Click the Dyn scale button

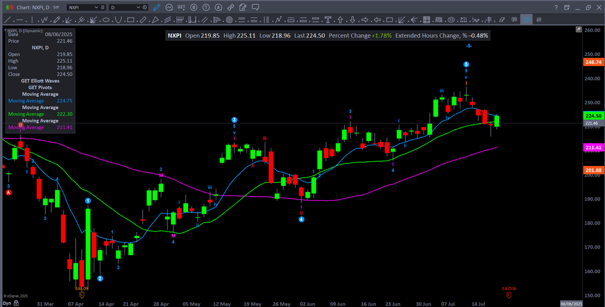7,303
